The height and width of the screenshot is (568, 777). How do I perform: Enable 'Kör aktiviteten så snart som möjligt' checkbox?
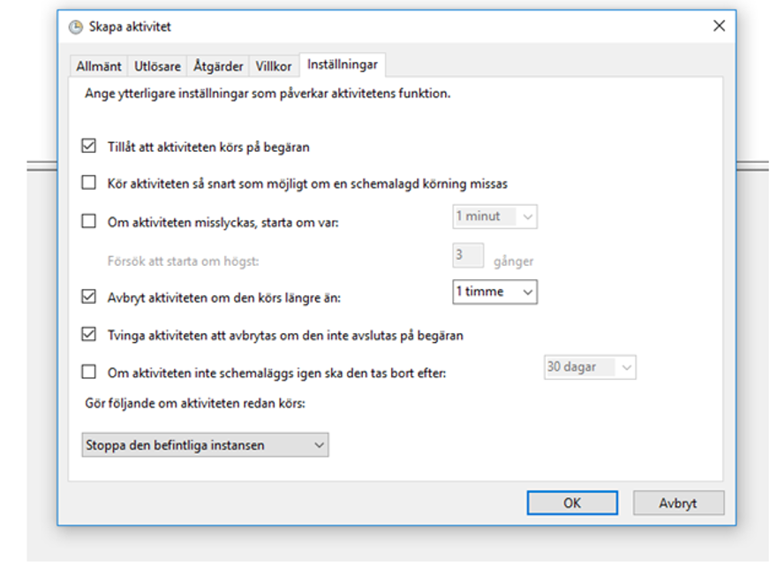click(x=88, y=184)
